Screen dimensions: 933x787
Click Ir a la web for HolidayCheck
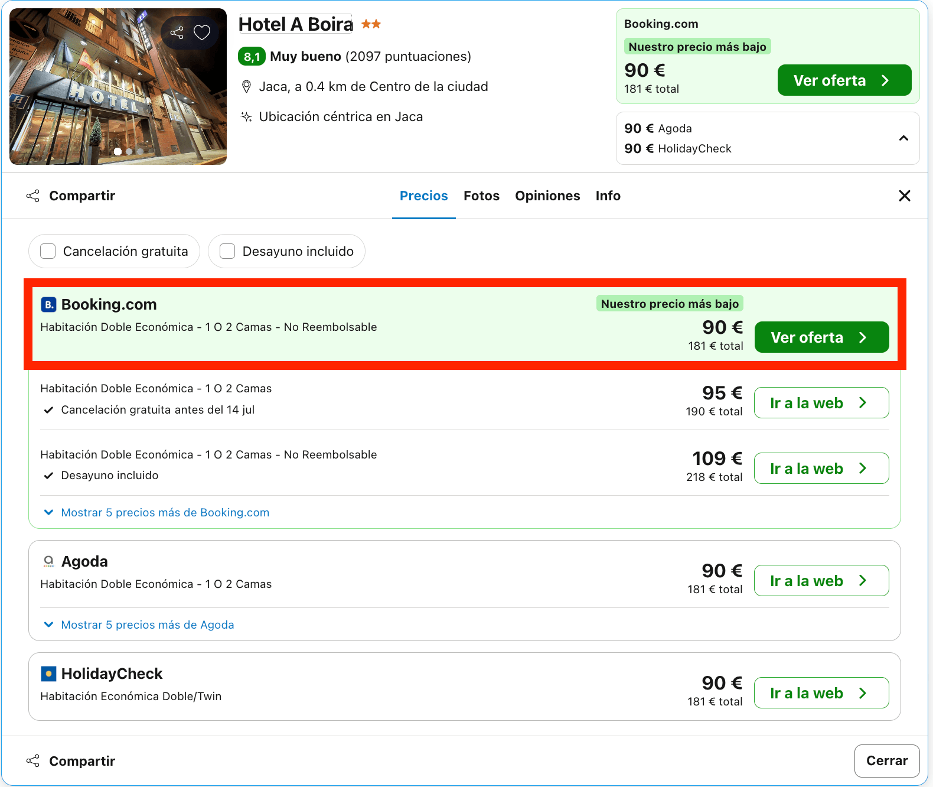coord(821,692)
